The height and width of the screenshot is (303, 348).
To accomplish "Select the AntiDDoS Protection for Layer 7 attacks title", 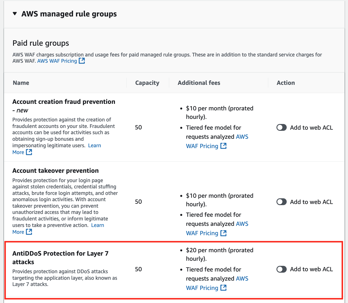I will pyautogui.click(x=60, y=258).
